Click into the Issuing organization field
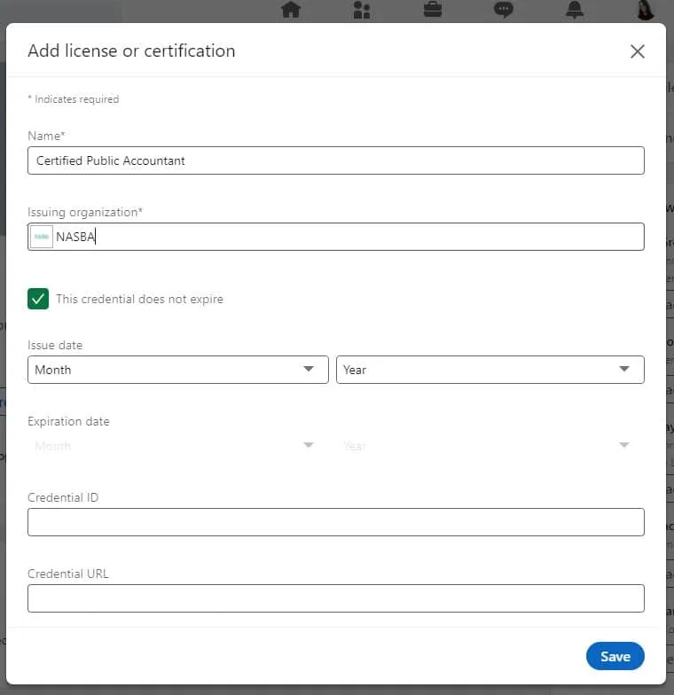 335,237
